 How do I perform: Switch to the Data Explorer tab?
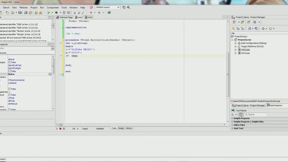274,105
